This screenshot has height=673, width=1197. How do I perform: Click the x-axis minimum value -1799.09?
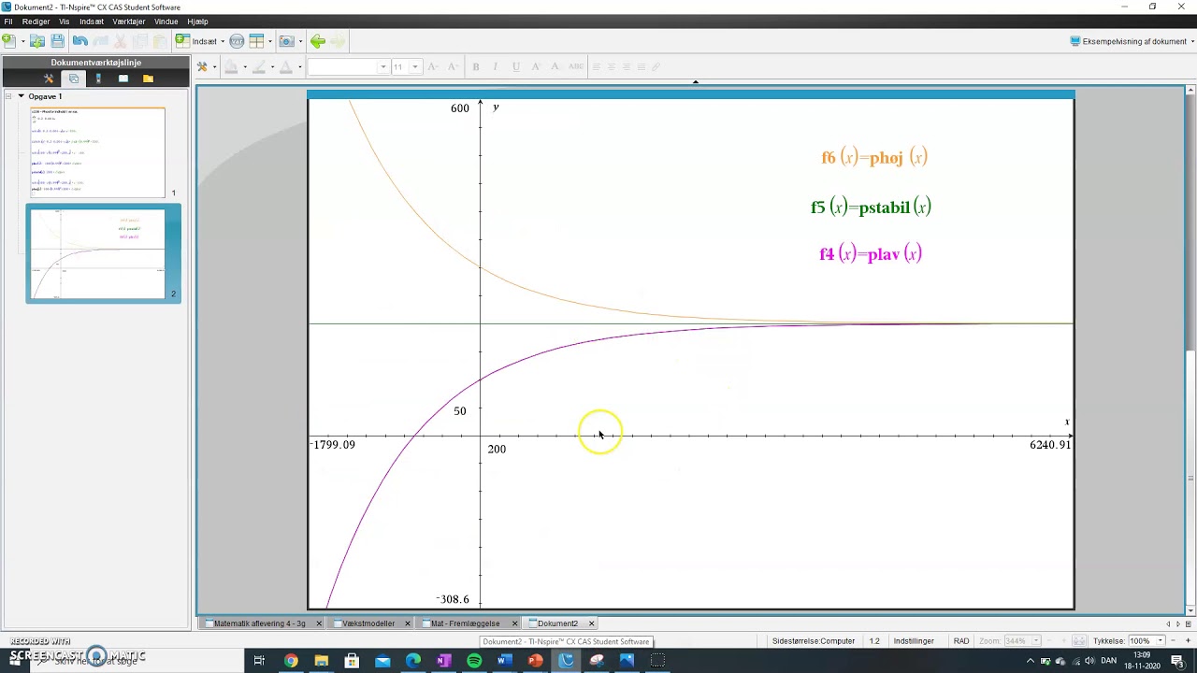pyautogui.click(x=333, y=445)
